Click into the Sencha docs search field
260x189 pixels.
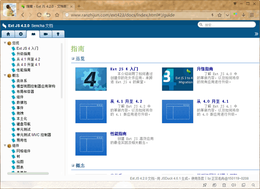227,25
